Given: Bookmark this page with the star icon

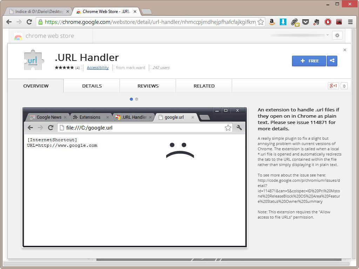Looking at the screenshot, I should click(260, 22).
